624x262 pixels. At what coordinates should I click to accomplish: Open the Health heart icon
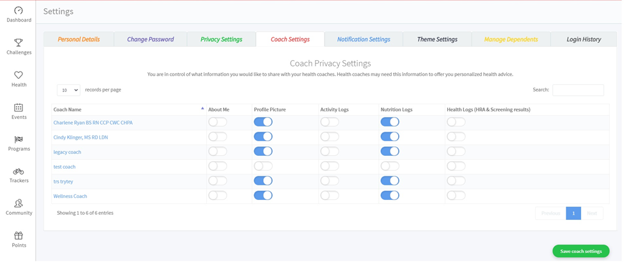[x=19, y=75]
